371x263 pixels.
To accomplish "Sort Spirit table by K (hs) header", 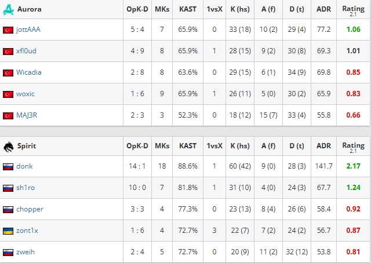I will 240,146.
